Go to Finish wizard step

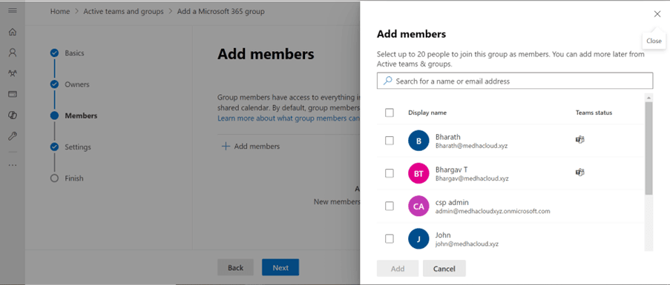click(x=67, y=178)
